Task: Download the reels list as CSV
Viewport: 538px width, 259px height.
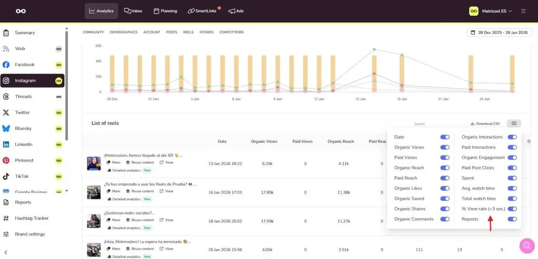Action: click(x=485, y=124)
